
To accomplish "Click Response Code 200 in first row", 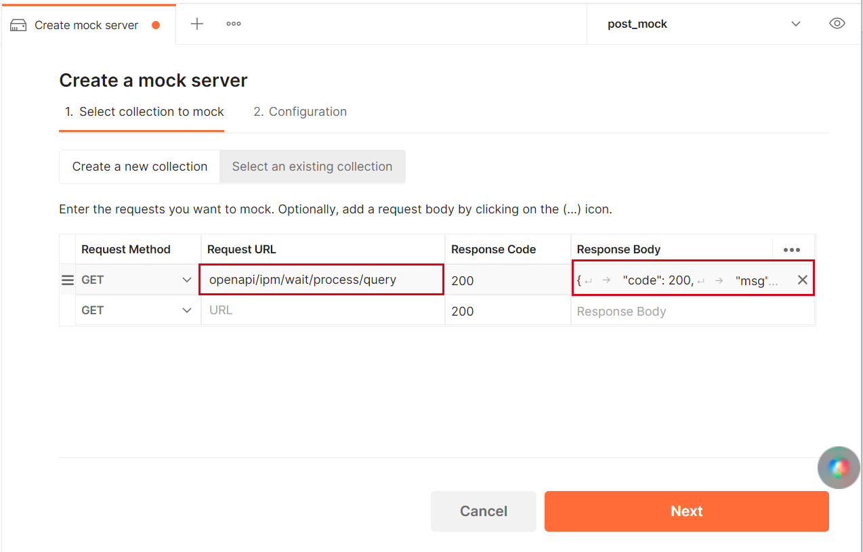I will click(x=507, y=280).
